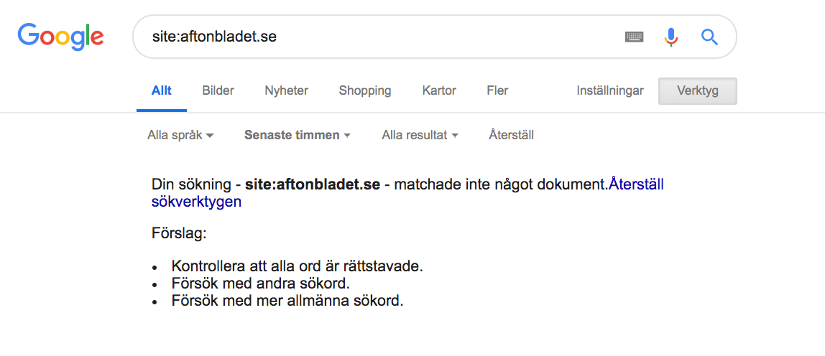The image size is (825, 356).
Task: Toggle the Verktyg button
Action: point(698,91)
